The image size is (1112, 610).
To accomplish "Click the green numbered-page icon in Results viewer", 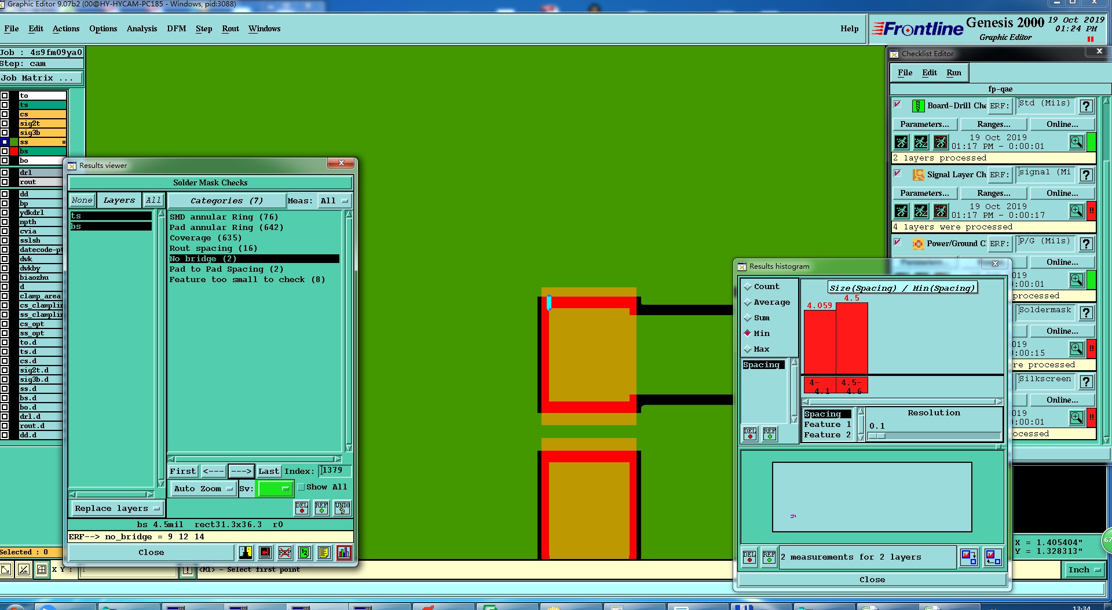I will pyautogui.click(x=305, y=553).
